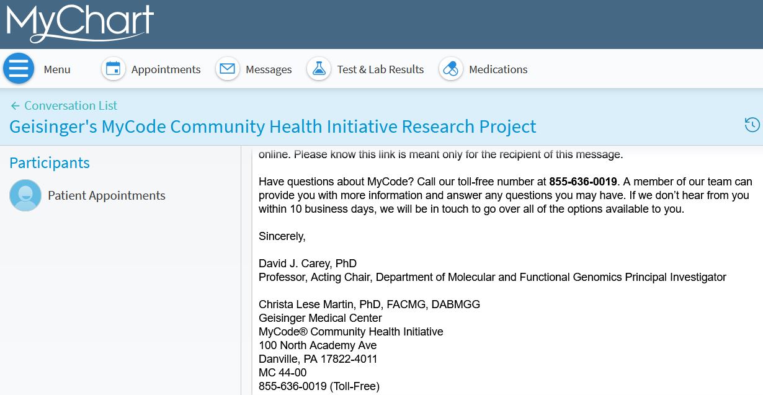The height and width of the screenshot is (395, 763).
Task: Open Test & Lab Results flask icon
Action: pos(319,69)
